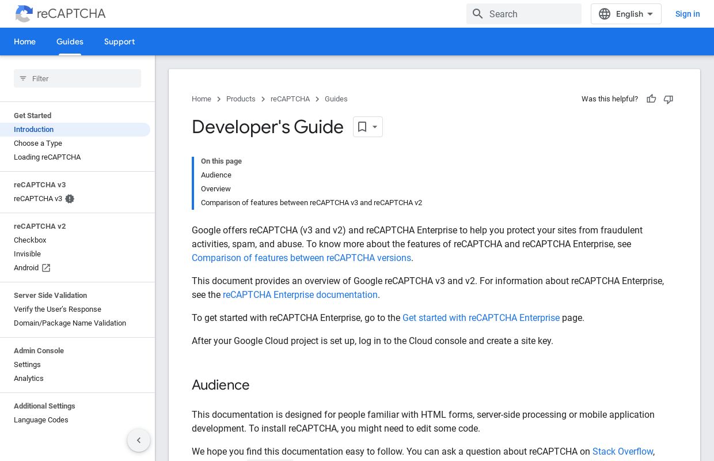Click the Additional Settings sidebar heading

44,406
